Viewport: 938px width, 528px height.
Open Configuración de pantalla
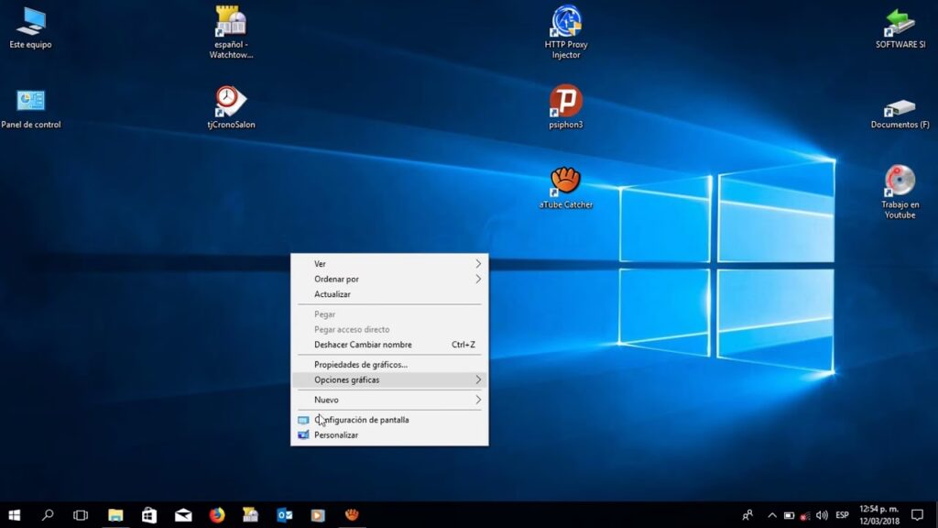pos(362,420)
